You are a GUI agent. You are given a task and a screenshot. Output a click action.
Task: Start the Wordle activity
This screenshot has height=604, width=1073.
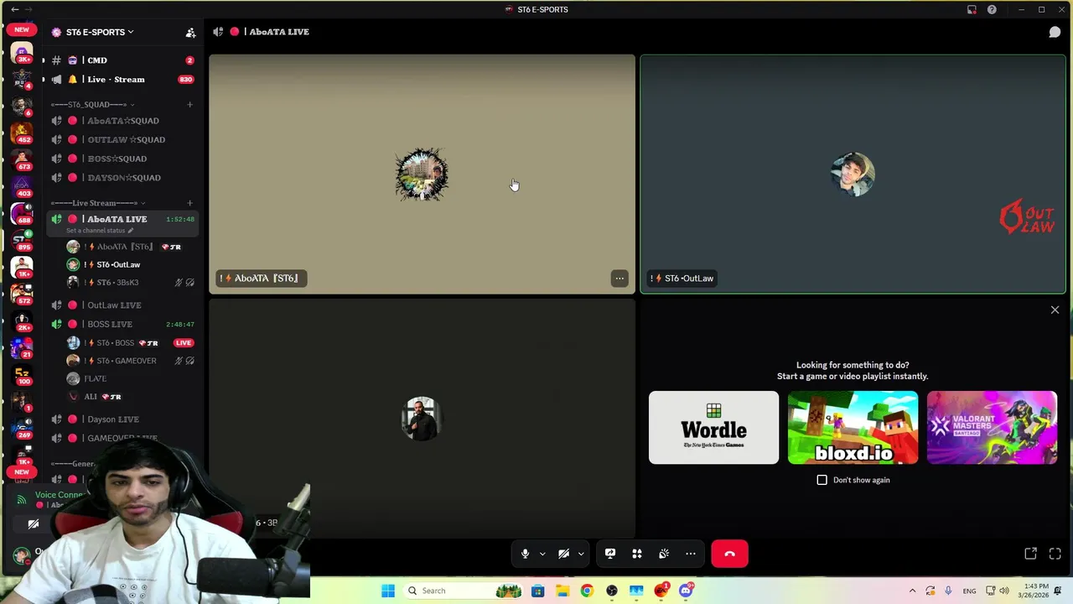[x=713, y=428]
